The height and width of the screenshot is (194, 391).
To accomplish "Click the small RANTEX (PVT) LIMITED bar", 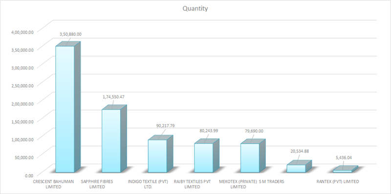I will pyautogui.click(x=346, y=169).
